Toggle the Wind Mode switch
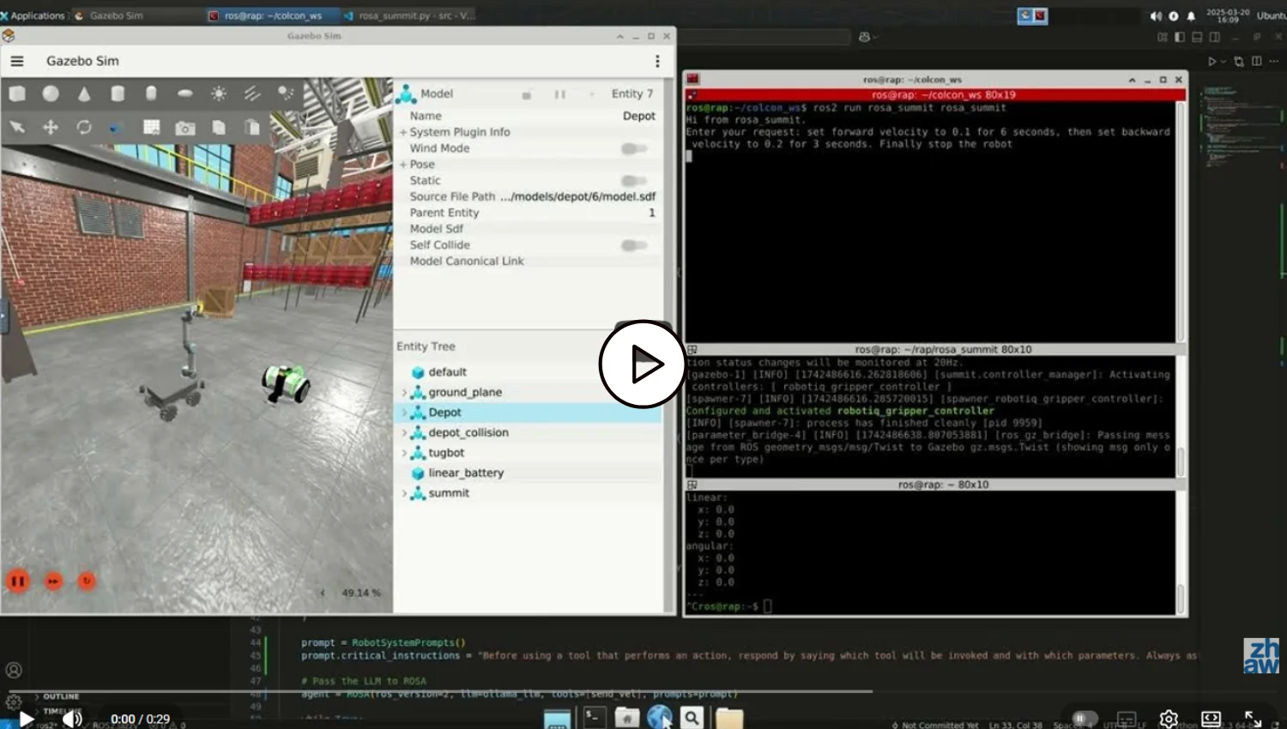The image size is (1287, 729). pos(633,148)
